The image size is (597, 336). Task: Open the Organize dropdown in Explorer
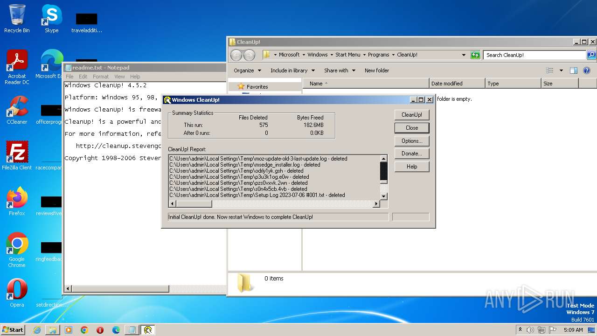pyautogui.click(x=247, y=70)
